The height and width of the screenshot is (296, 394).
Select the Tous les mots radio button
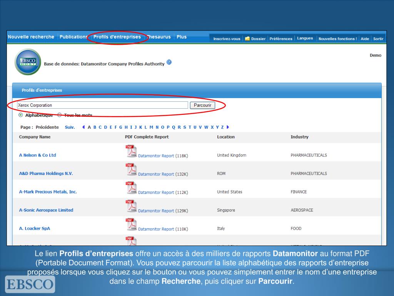click(x=60, y=115)
